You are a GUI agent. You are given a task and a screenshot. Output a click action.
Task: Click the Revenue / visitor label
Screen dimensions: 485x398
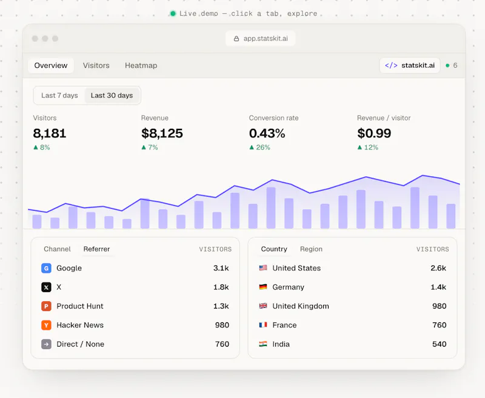384,118
